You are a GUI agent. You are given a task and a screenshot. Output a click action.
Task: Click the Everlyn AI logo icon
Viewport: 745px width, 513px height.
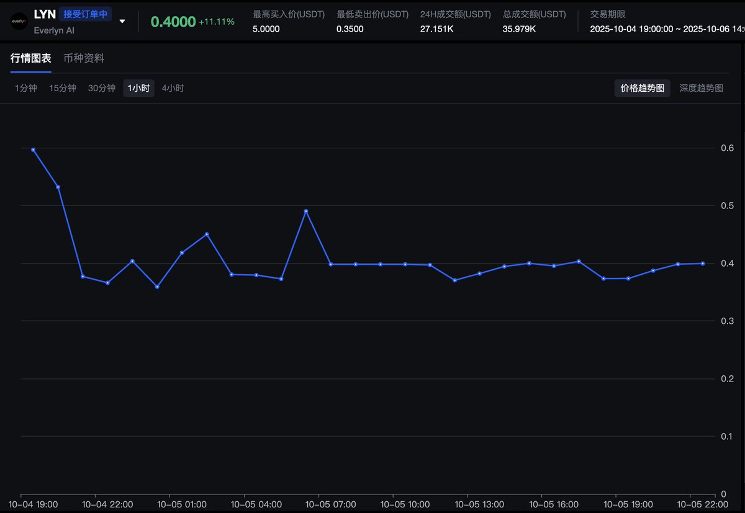click(18, 21)
